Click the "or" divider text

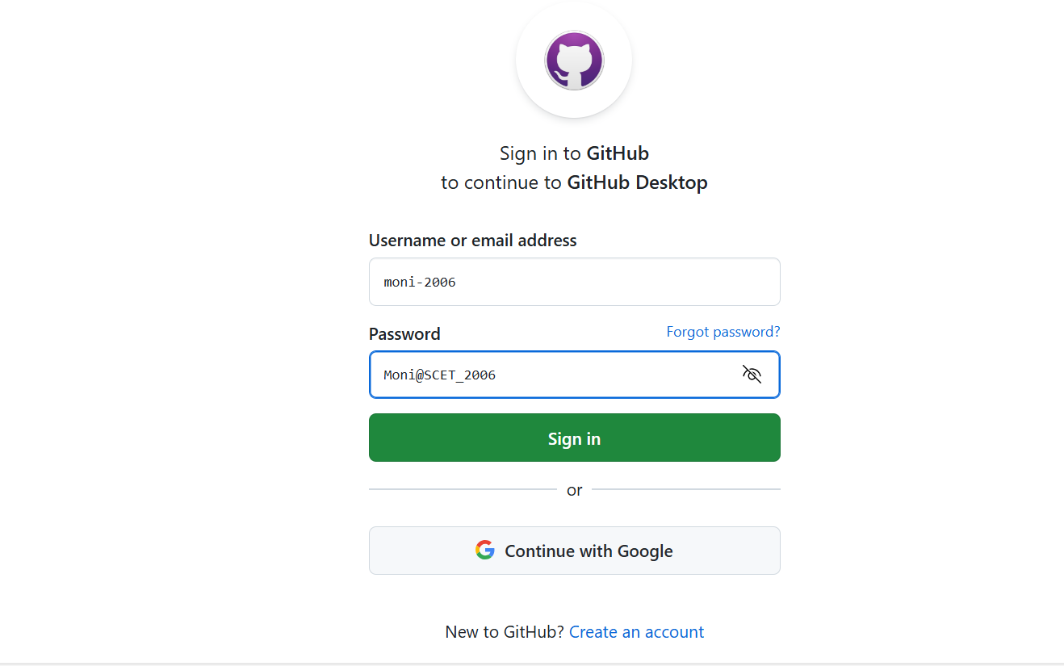574,490
